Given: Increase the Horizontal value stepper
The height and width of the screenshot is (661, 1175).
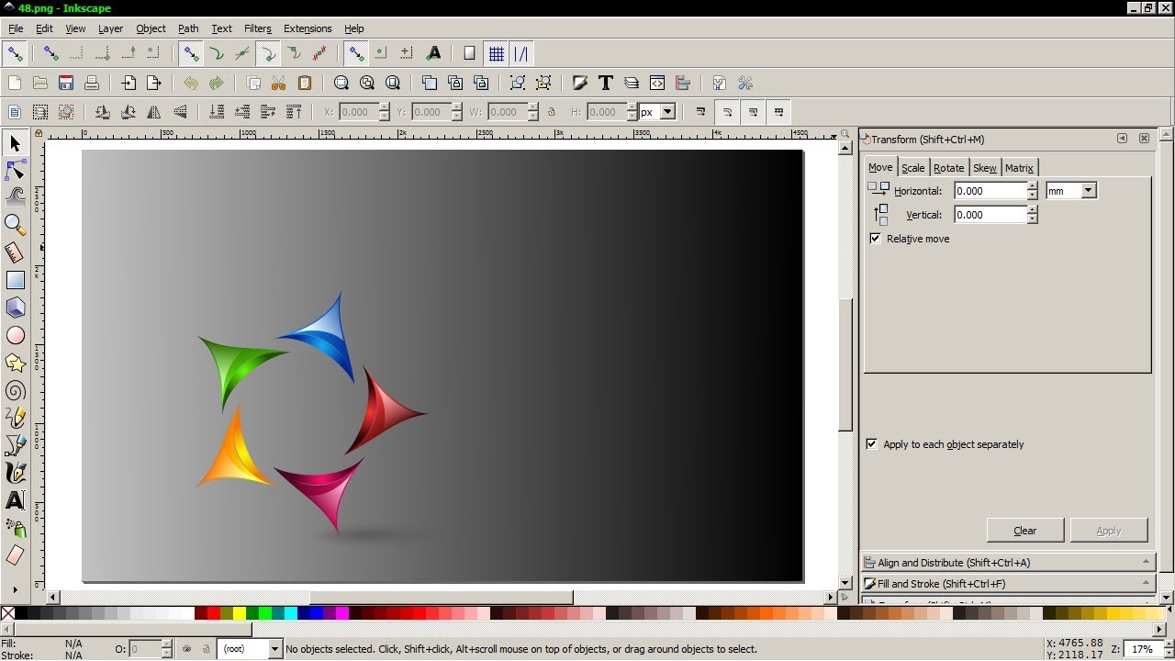Looking at the screenshot, I should click(1033, 186).
